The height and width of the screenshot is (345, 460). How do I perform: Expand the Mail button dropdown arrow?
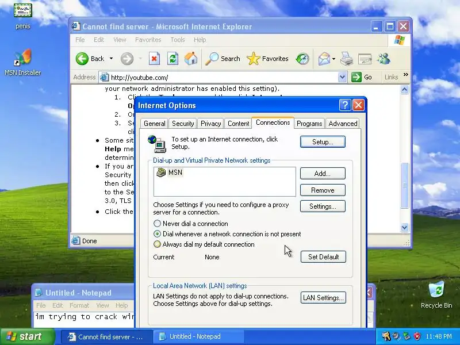point(334,59)
